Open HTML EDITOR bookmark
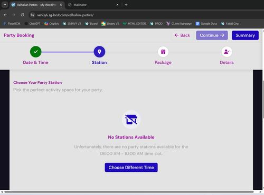This screenshot has width=264, height=195. pyautogui.click(x=135, y=24)
